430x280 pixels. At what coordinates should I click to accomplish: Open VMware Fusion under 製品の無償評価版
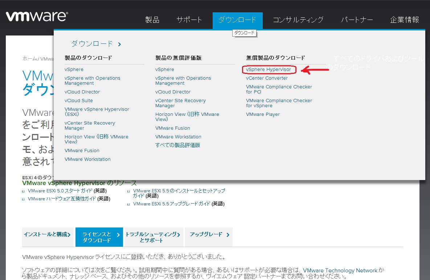click(x=173, y=128)
